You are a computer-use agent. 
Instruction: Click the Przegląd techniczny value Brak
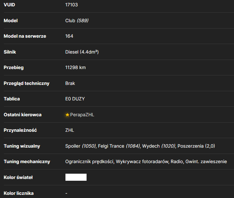pyautogui.click(x=70, y=83)
